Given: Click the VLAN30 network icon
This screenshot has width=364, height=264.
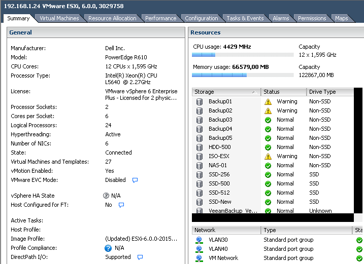Looking at the screenshot, I should coord(200,240).
